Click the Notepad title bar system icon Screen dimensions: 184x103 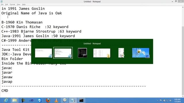tap(1, 1)
